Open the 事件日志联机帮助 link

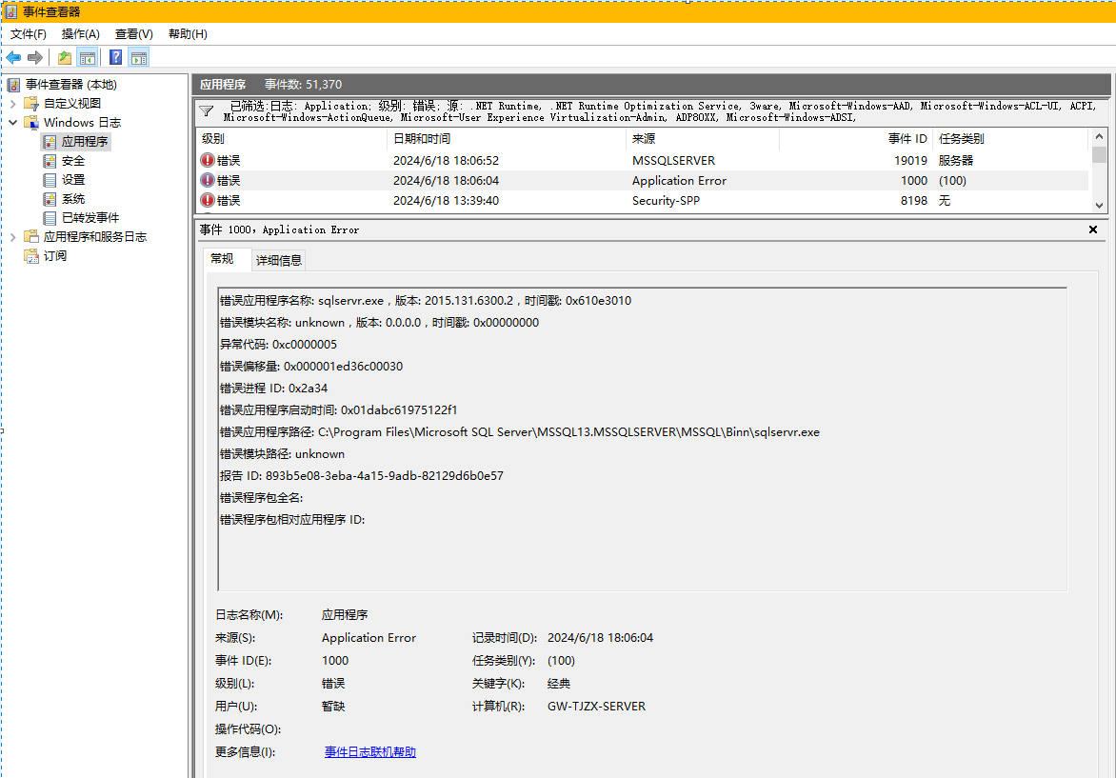coord(369,752)
